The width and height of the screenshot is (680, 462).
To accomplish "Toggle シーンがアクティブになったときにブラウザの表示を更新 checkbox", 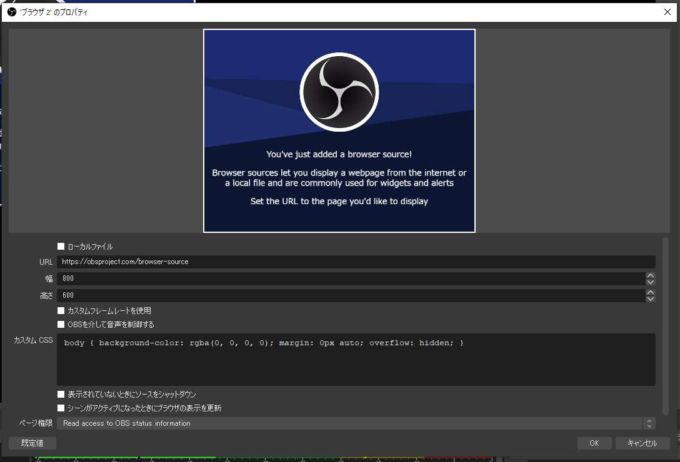I will [x=61, y=408].
